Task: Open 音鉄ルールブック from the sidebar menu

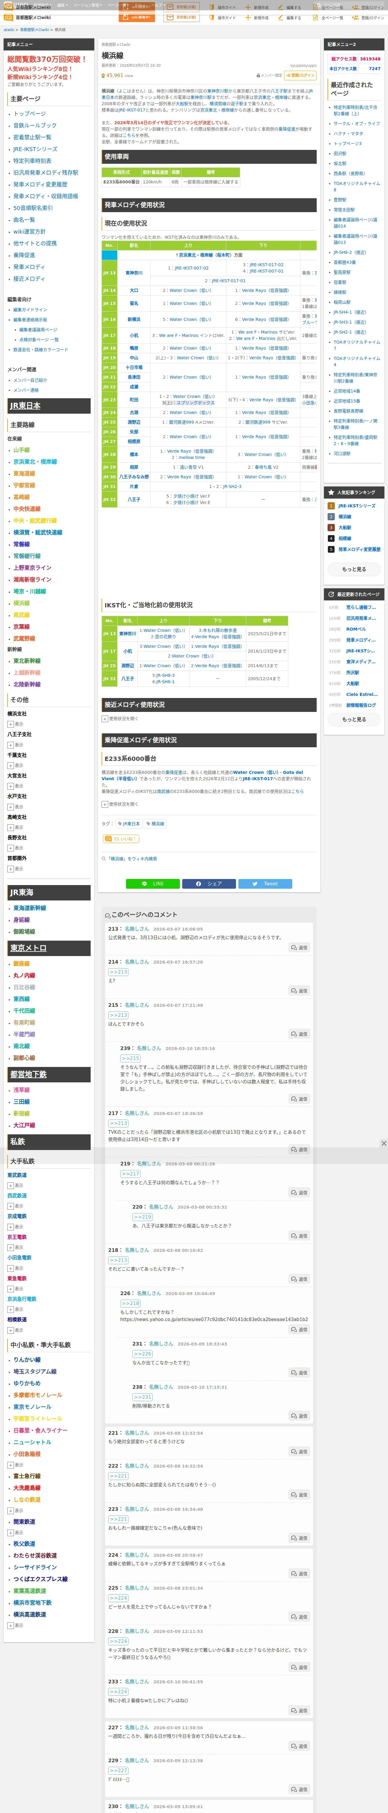Action: pyautogui.click(x=35, y=125)
